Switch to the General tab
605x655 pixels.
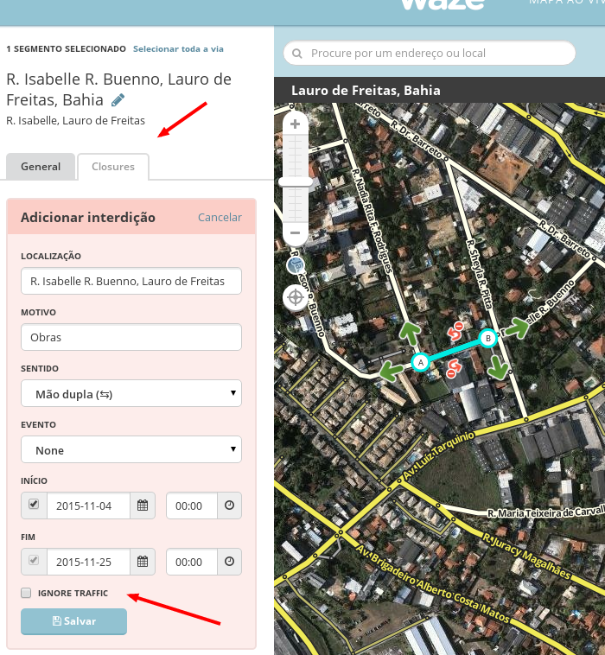click(x=41, y=167)
